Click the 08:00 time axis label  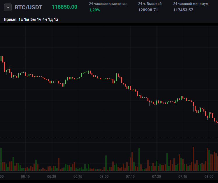(209, 177)
